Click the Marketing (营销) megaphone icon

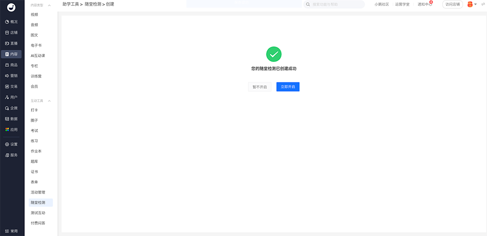[7, 76]
